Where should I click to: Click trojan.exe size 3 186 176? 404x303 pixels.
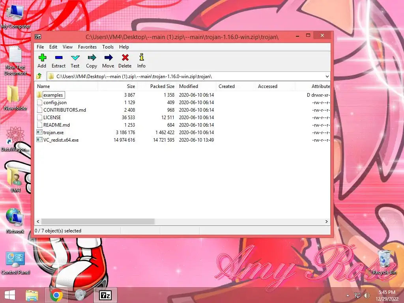click(x=125, y=132)
